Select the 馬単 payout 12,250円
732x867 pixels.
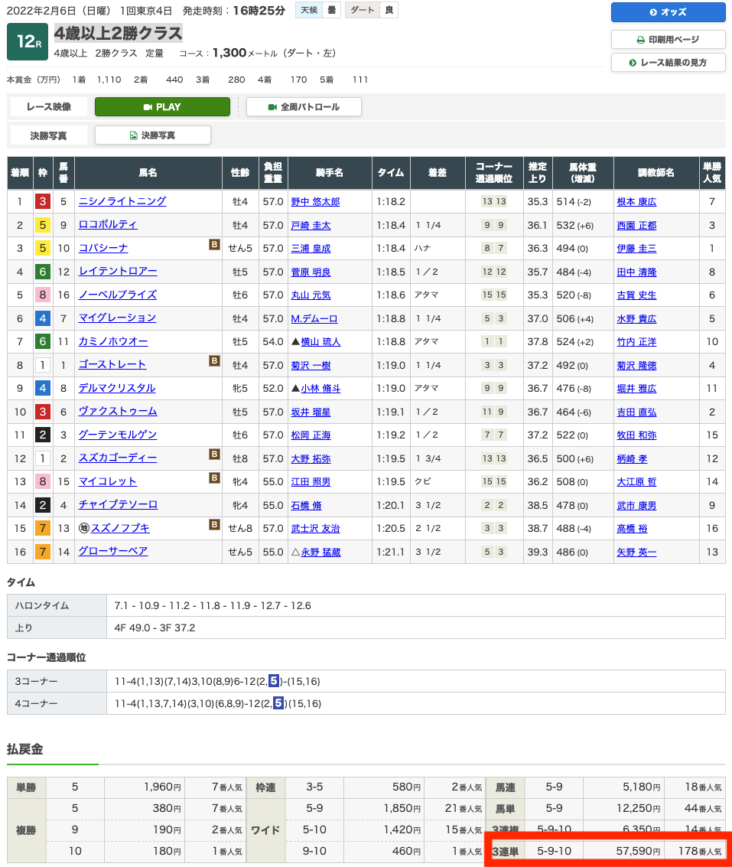tap(638, 808)
